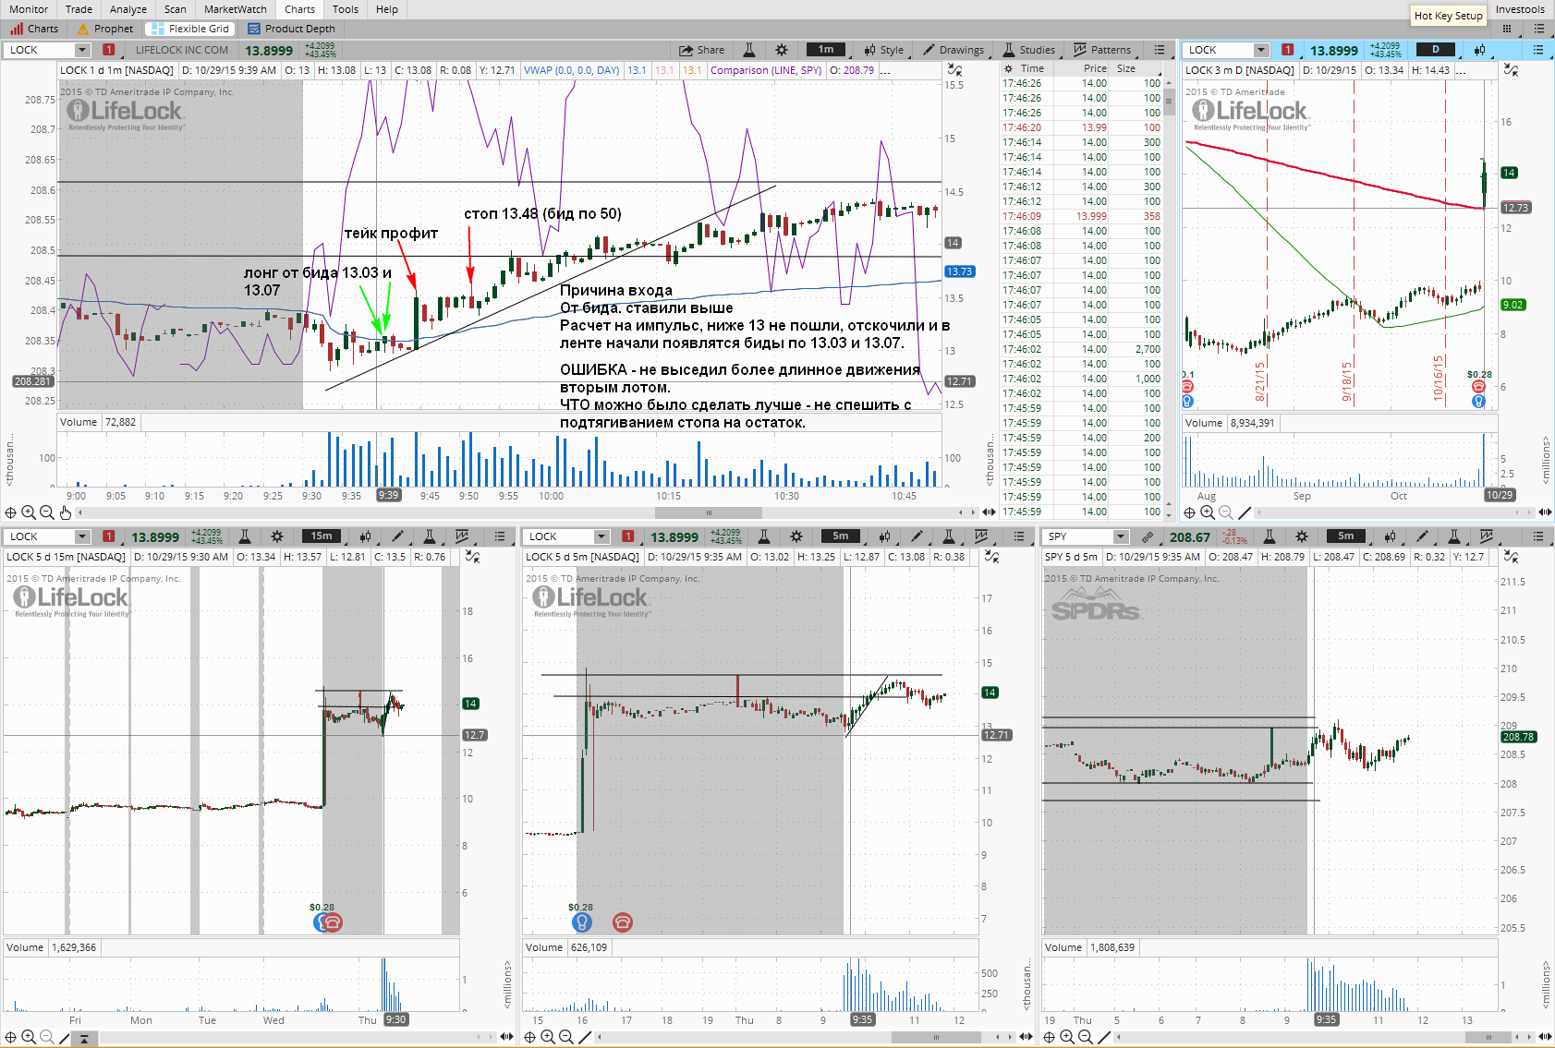Select the hand pan tool under main chart

65,512
